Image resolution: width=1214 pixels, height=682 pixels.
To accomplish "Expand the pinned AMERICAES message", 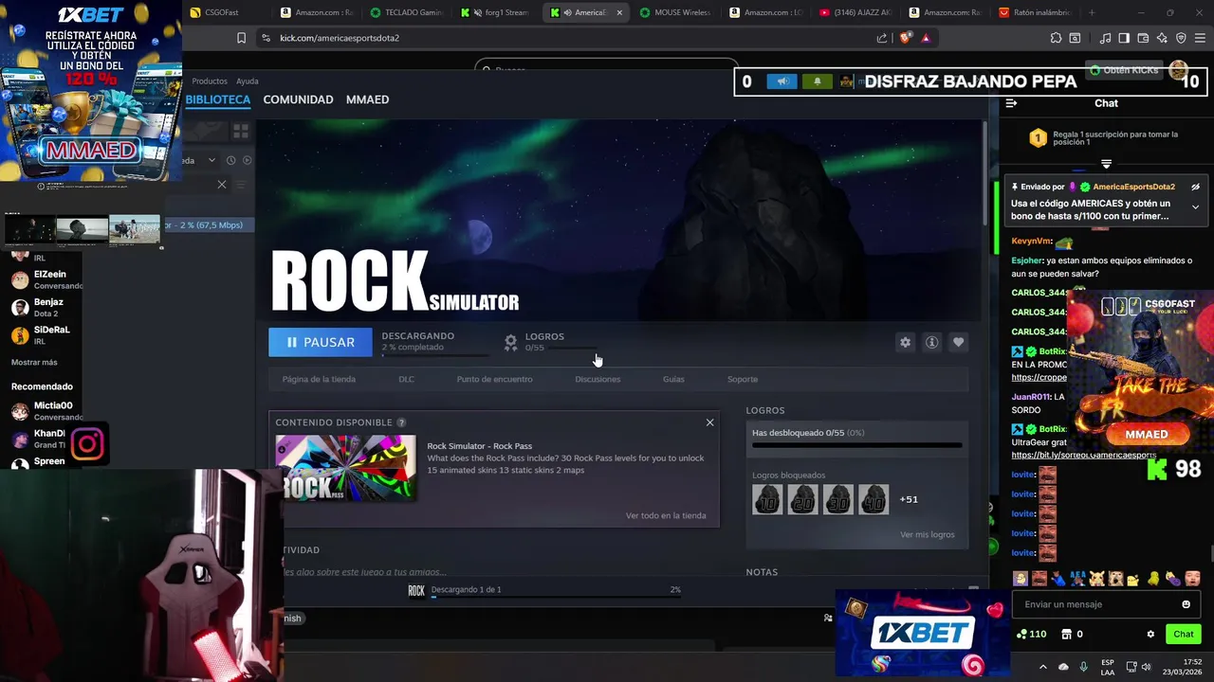I will pos(1195,207).
